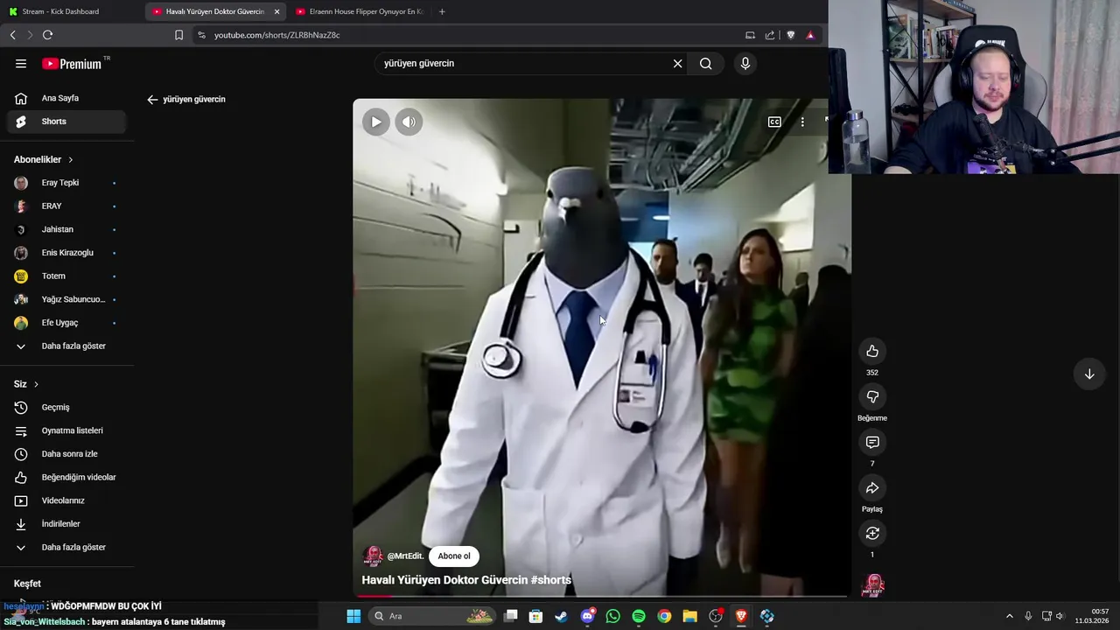1120x630 pixels.
Task: Select Shorts in the sidebar
Action: click(x=66, y=122)
